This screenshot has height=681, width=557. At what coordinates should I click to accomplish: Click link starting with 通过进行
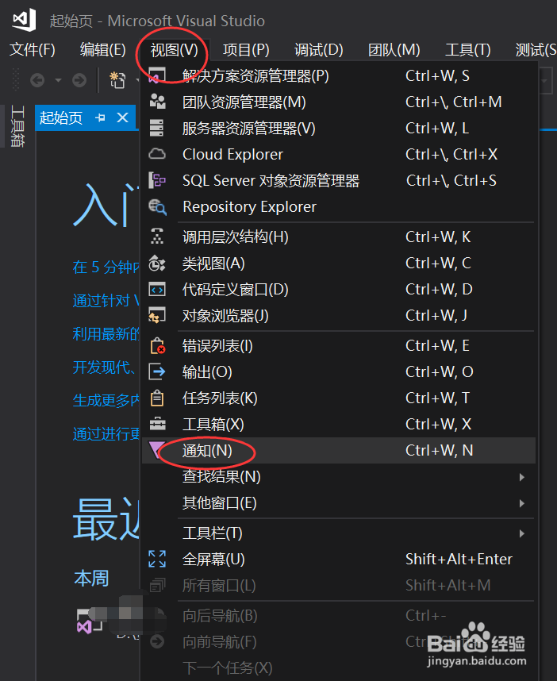[106, 433]
